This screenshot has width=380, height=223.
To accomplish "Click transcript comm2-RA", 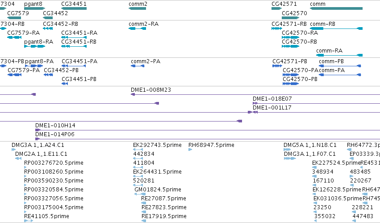I will 137,28.
